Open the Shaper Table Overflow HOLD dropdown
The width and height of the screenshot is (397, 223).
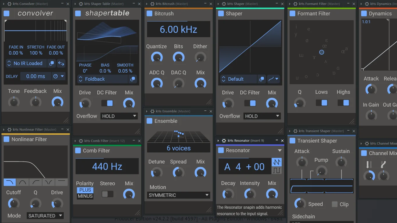[119, 116]
